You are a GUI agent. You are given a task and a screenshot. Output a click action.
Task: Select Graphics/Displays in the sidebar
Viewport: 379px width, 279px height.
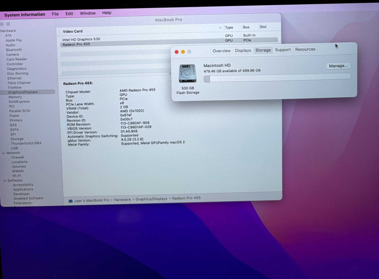27,92
